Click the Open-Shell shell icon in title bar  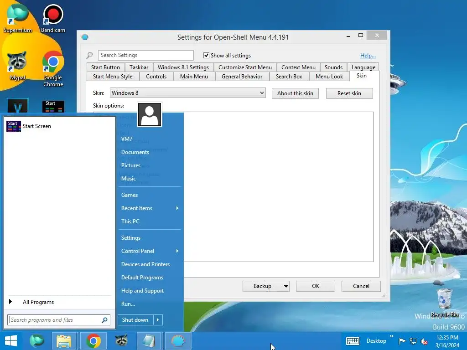click(85, 37)
